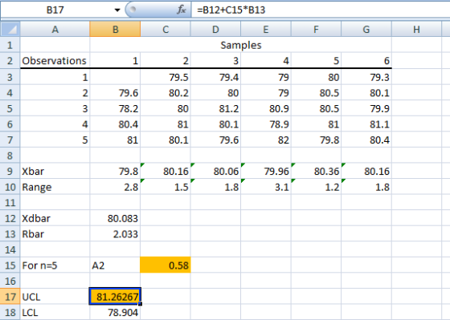The width and height of the screenshot is (450, 320).
Task: Select row 1 header
Action: (10, 45)
